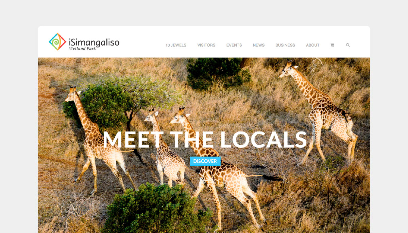Click the colorful spiral diamond logo
Screen dimensions: 408x233
point(57,42)
